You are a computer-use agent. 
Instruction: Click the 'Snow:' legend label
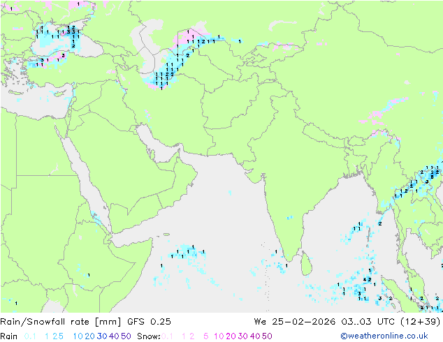[149, 336]
